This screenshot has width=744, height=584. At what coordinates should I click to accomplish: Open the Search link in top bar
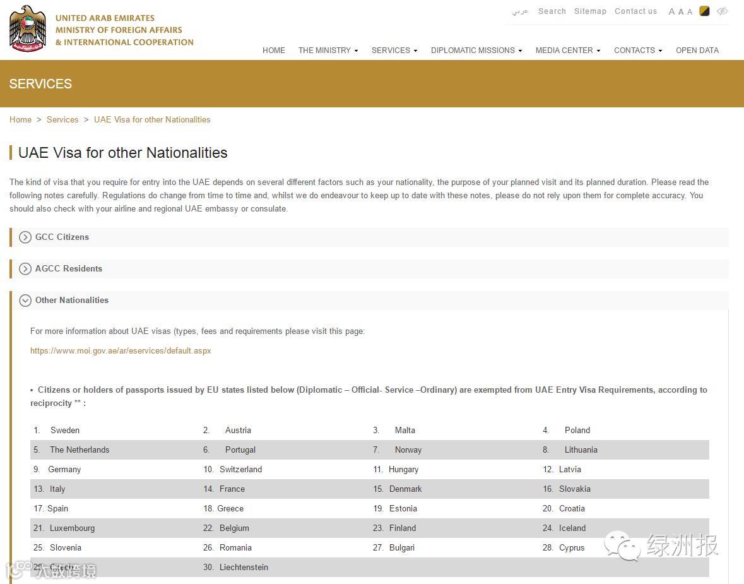[x=552, y=11]
